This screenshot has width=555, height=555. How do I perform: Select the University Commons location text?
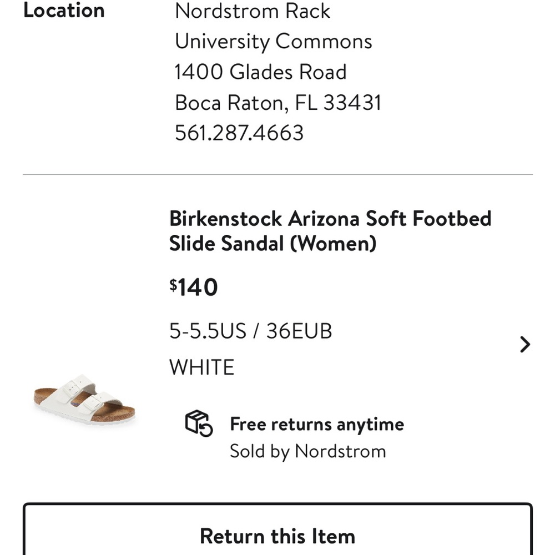tap(274, 41)
